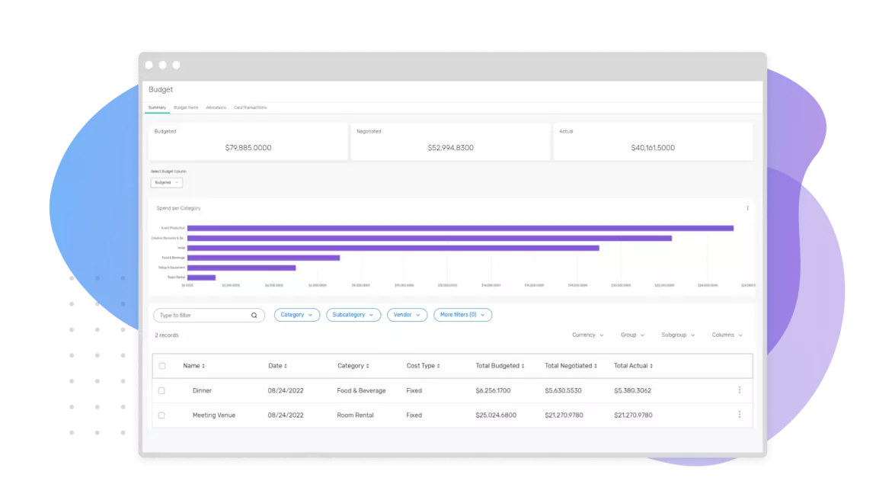Open the Budgeted select under Select Budget Column
Image resolution: width=876 pixels, height=494 pixels.
166,182
